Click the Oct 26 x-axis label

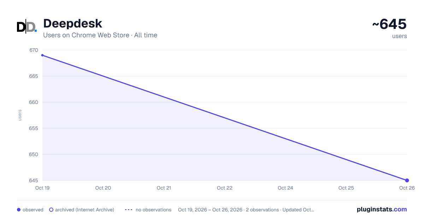[407, 188]
